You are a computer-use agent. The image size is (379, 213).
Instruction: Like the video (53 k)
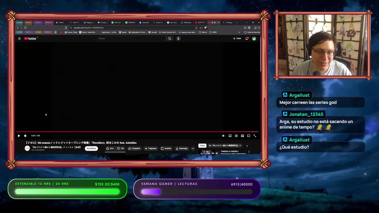(110, 149)
